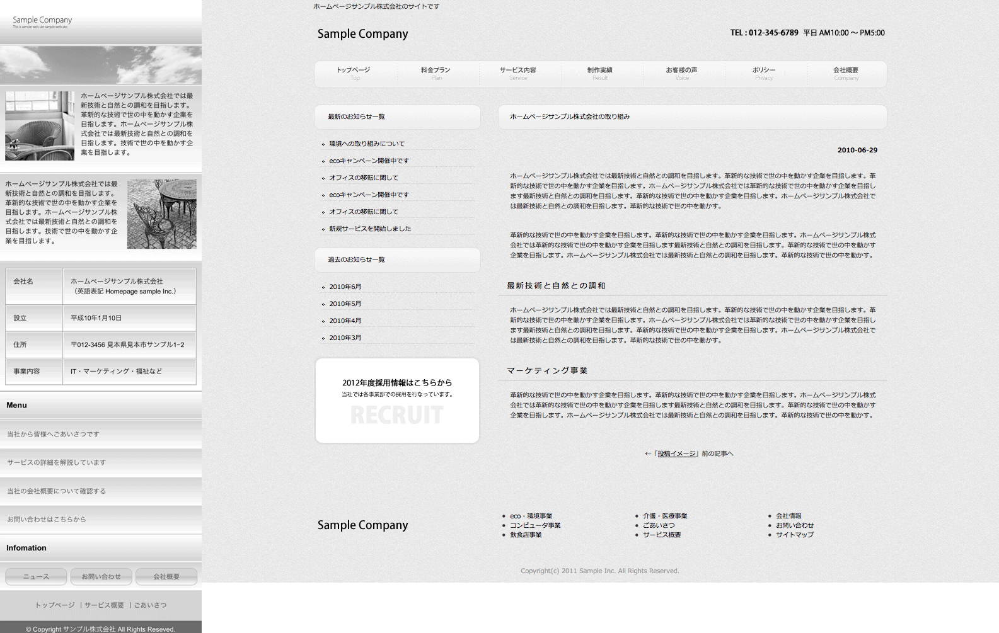Open the 2010年6月 archive link
The height and width of the screenshot is (633, 999).
(x=345, y=287)
